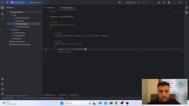Run the Current File configuration
This screenshot has width=189, height=106.
tap(140, 2)
